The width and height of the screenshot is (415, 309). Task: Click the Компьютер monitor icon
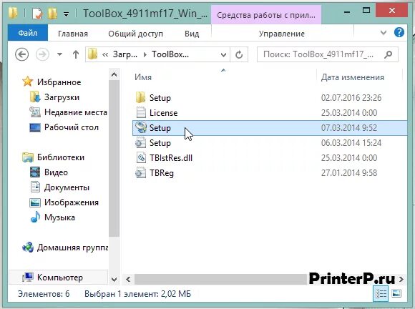[28, 278]
